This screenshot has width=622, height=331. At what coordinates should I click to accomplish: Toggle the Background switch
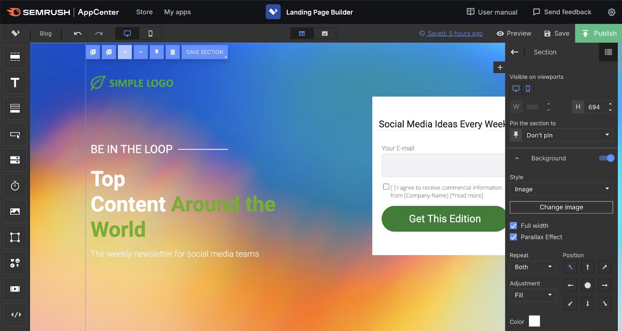tap(606, 158)
